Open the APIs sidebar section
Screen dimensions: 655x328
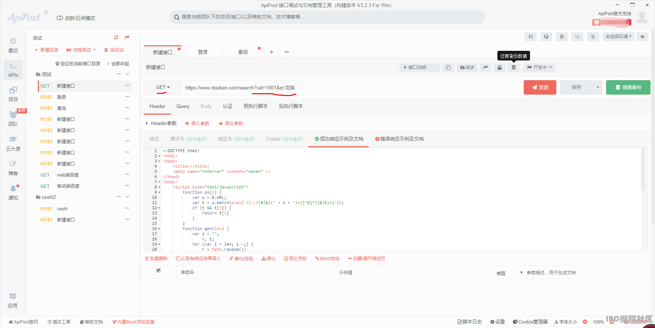tap(13, 70)
